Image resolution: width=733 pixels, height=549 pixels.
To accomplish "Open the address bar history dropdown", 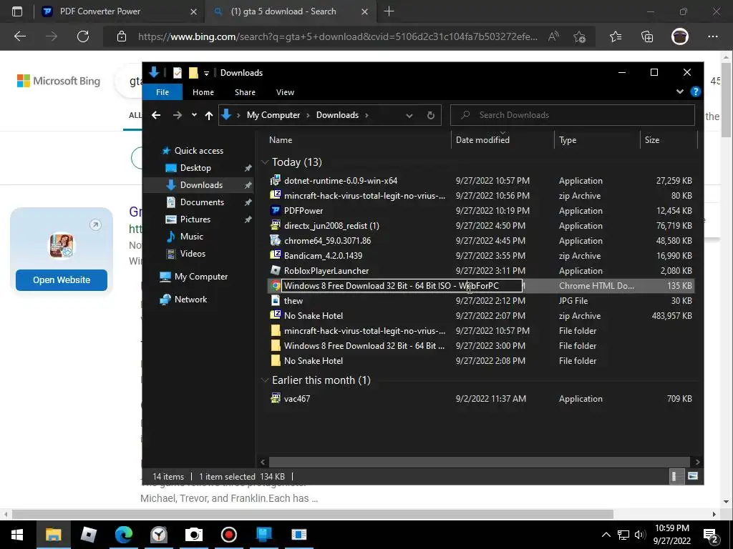I will click(x=409, y=115).
